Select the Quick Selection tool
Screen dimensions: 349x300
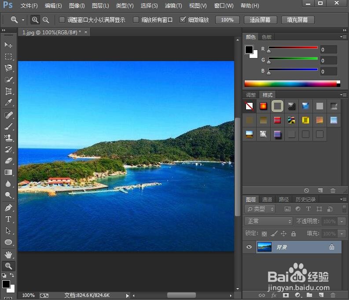[x=8, y=80]
